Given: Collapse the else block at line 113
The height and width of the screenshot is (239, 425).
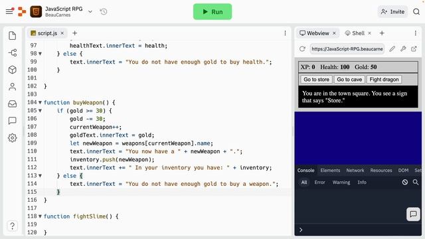Looking at the screenshot, I should coord(40,175).
